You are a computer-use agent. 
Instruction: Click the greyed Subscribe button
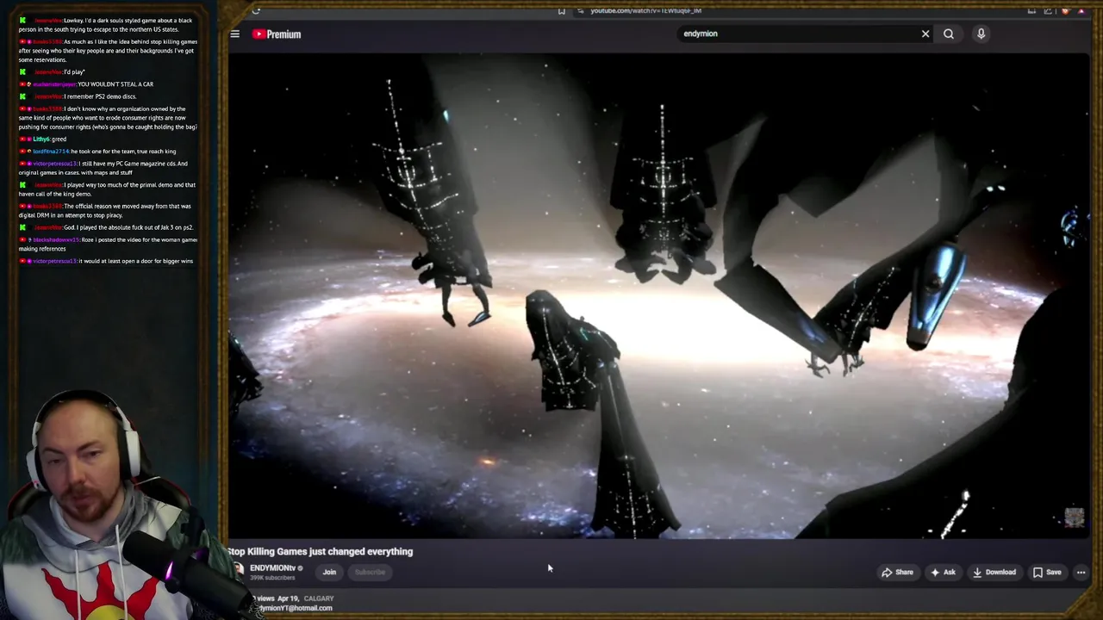point(370,572)
